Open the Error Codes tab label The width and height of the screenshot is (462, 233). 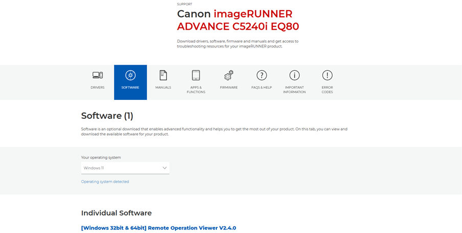(327, 90)
